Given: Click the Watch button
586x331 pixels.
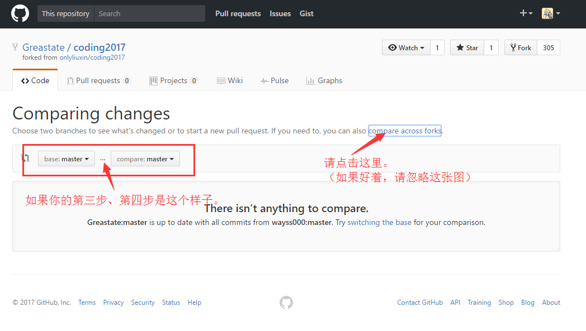Looking at the screenshot, I should point(407,48).
